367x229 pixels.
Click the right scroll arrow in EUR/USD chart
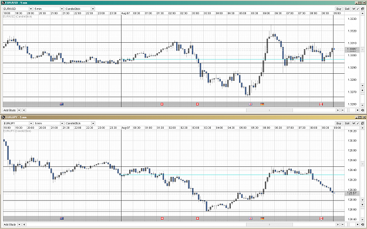pyautogui.click(x=338, y=110)
